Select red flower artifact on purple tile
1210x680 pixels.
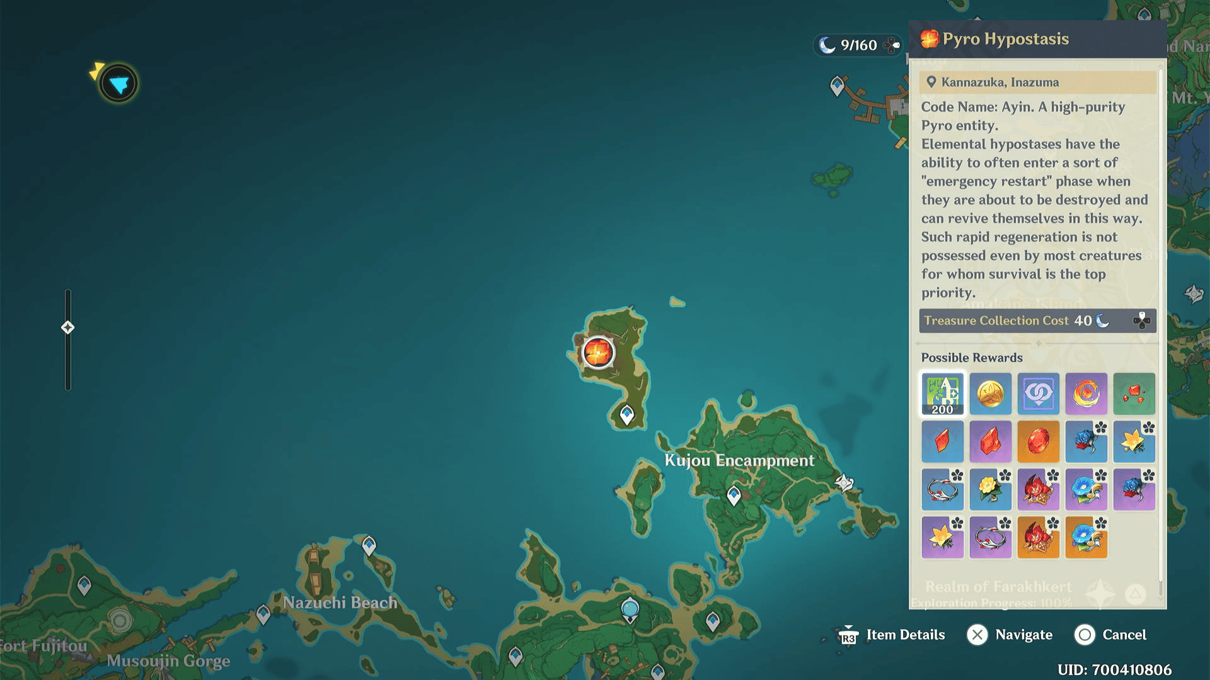point(1039,490)
